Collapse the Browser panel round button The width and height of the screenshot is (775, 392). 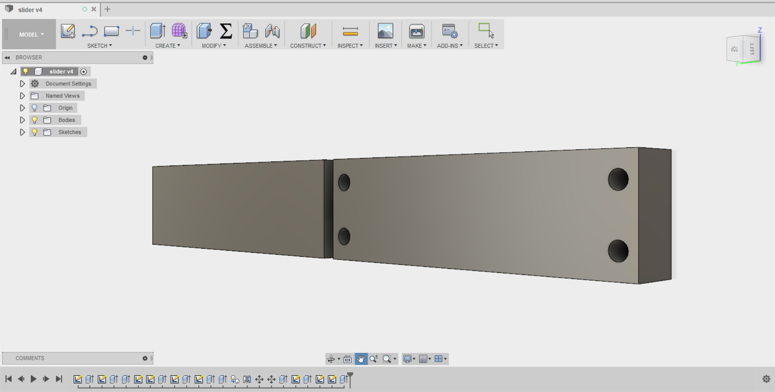pyautogui.click(x=145, y=58)
